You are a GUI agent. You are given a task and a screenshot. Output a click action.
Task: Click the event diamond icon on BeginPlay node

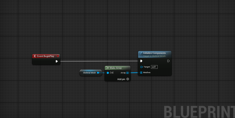[35, 56]
